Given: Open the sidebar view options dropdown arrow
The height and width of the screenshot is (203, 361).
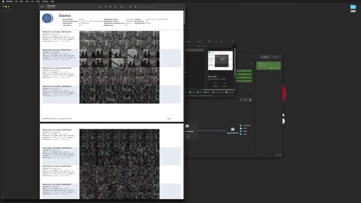Looking at the screenshot, I should [45, 7].
